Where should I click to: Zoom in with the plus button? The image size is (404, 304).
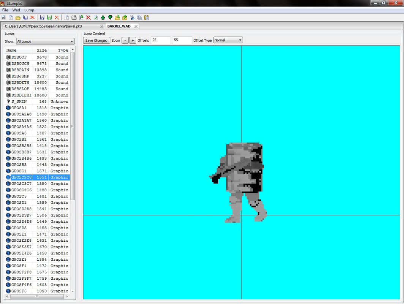(x=133, y=41)
